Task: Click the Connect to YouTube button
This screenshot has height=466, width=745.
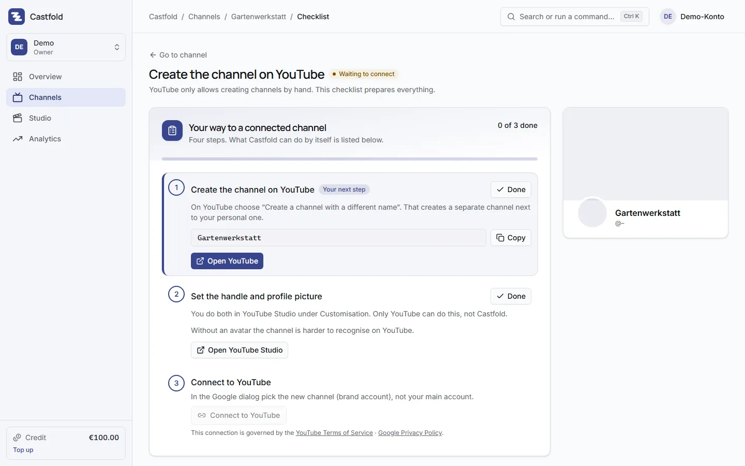Action: click(x=239, y=415)
